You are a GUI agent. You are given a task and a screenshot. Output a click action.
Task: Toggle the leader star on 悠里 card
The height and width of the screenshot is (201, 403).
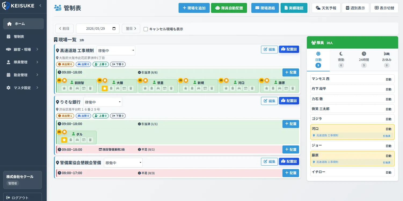(x=145, y=88)
